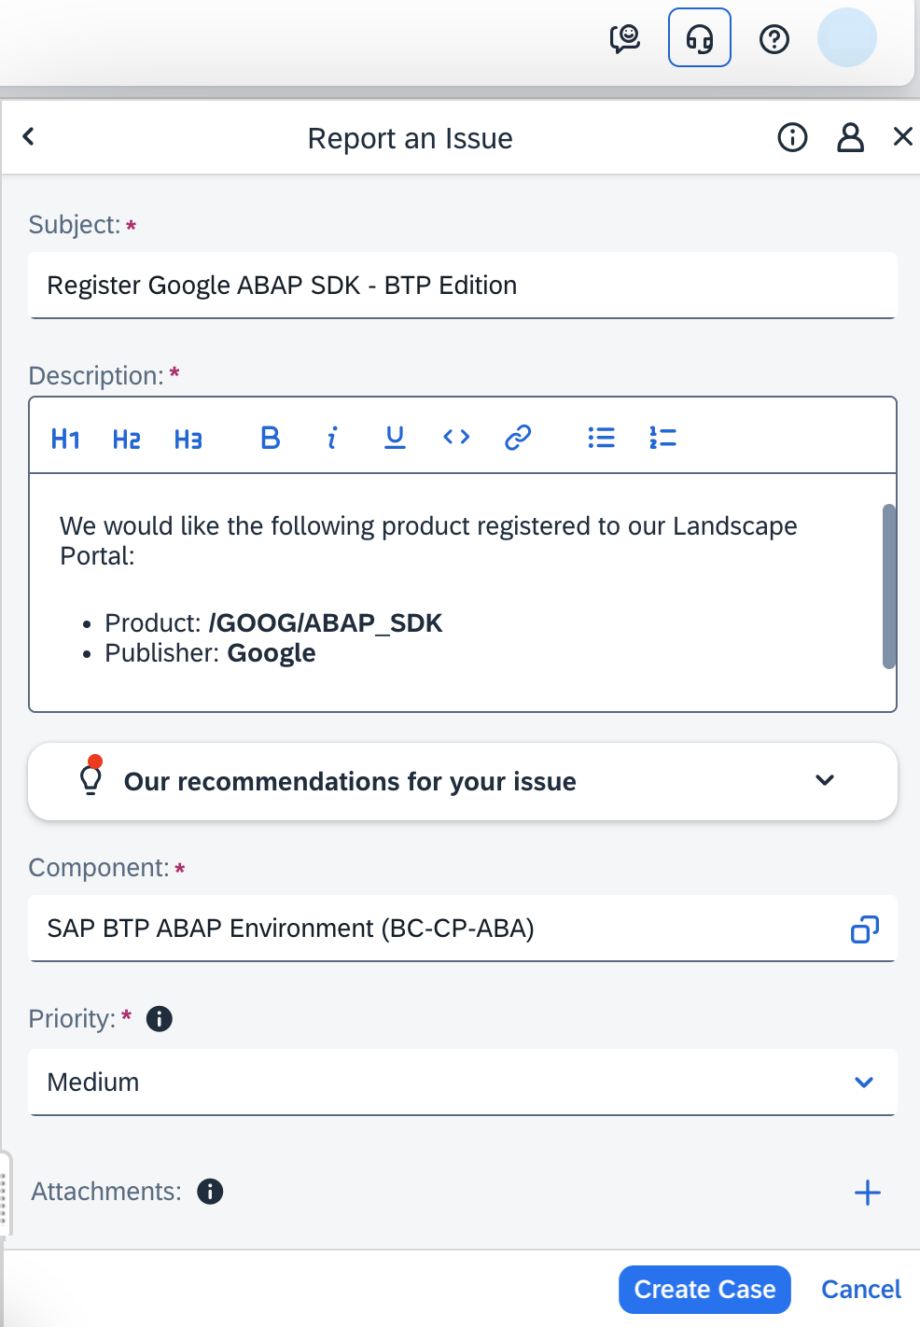Apply Heading 1 formatting in the description editor
This screenshot has height=1327, width=920.
(64, 438)
